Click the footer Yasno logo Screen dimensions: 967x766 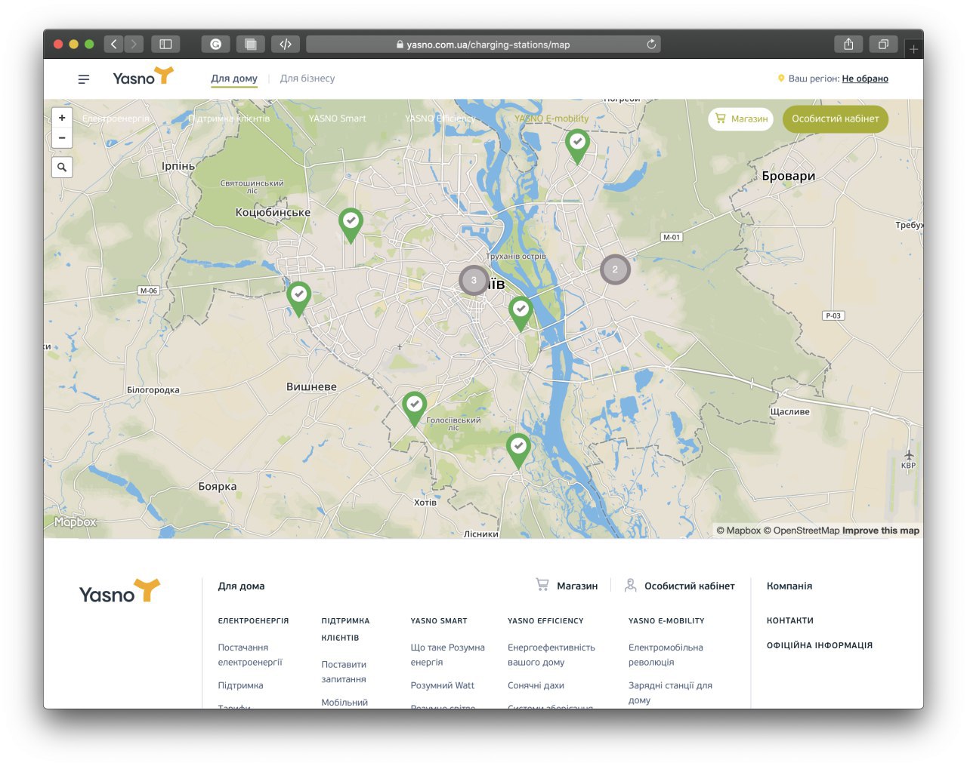pyautogui.click(x=120, y=592)
